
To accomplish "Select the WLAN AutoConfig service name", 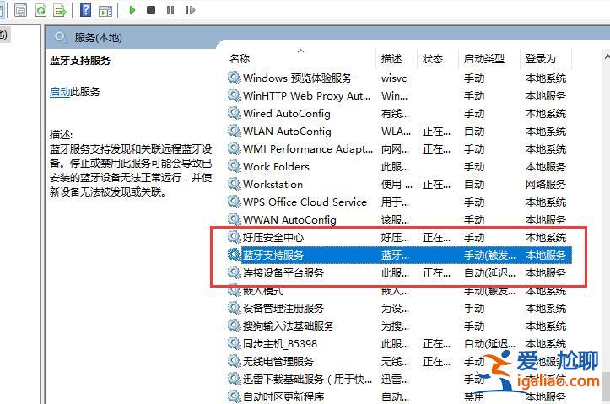I will (287, 131).
